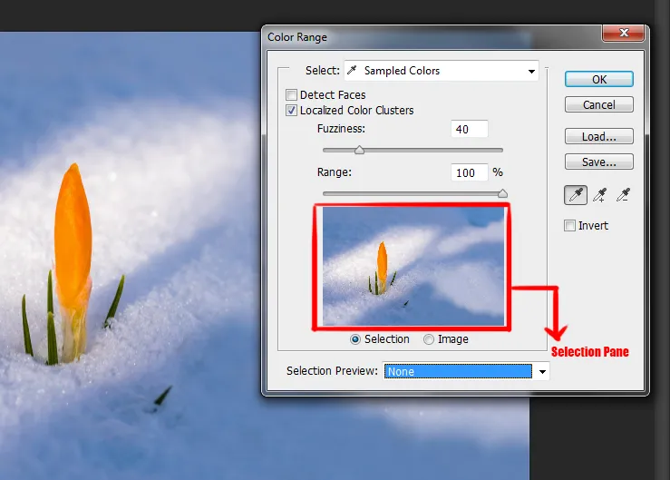Click the OK button
Screen dimensions: 670x480
599,79
